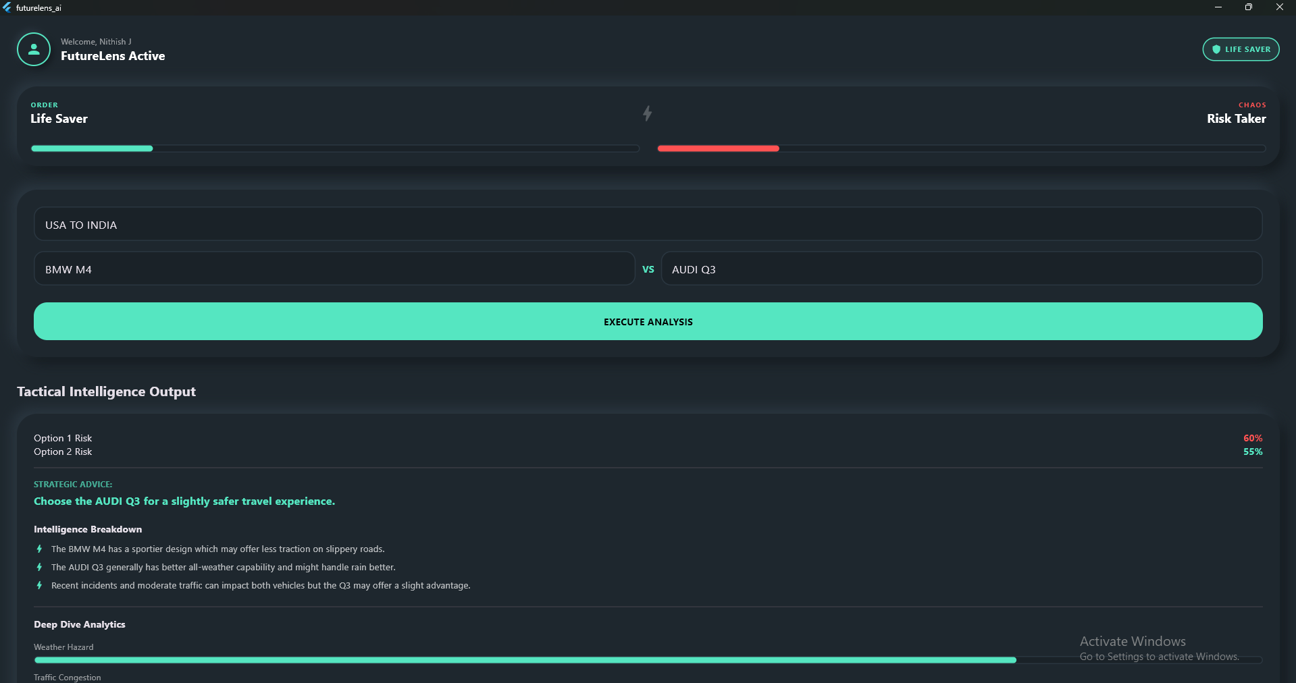Click the bolt icon beside BMW M4 breakdown

click(x=39, y=549)
